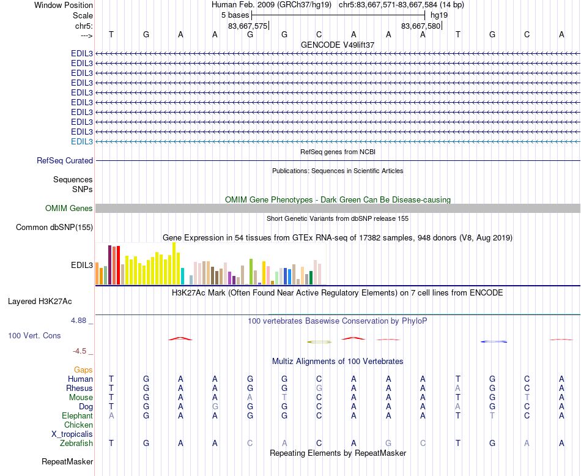
Task: Click the SNPs track label
Action: (83, 189)
